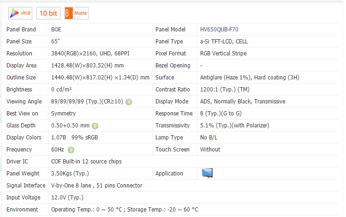Click the orange Matte surface badge

click(x=76, y=13)
